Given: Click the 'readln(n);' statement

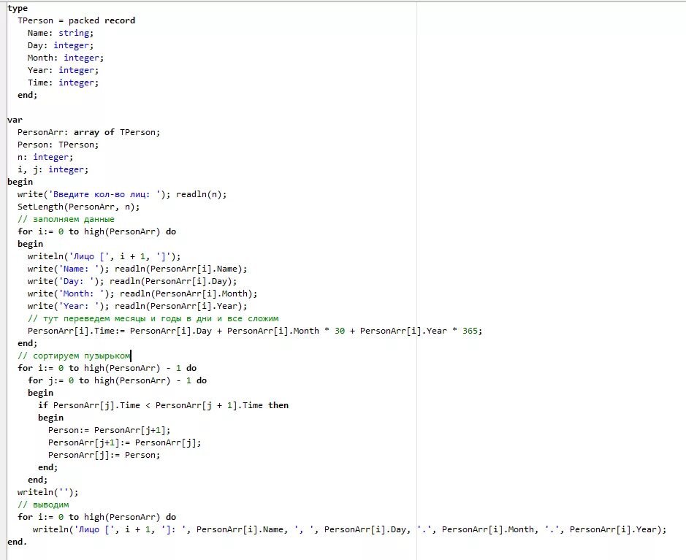Looking at the screenshot, I should coord(201,194).
